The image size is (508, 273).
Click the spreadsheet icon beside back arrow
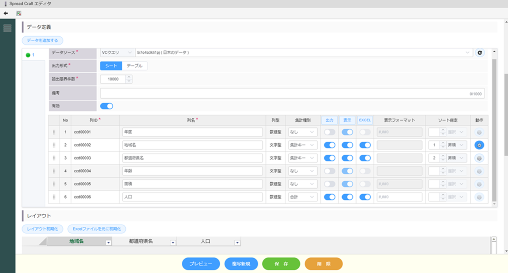tap(19, 13)
